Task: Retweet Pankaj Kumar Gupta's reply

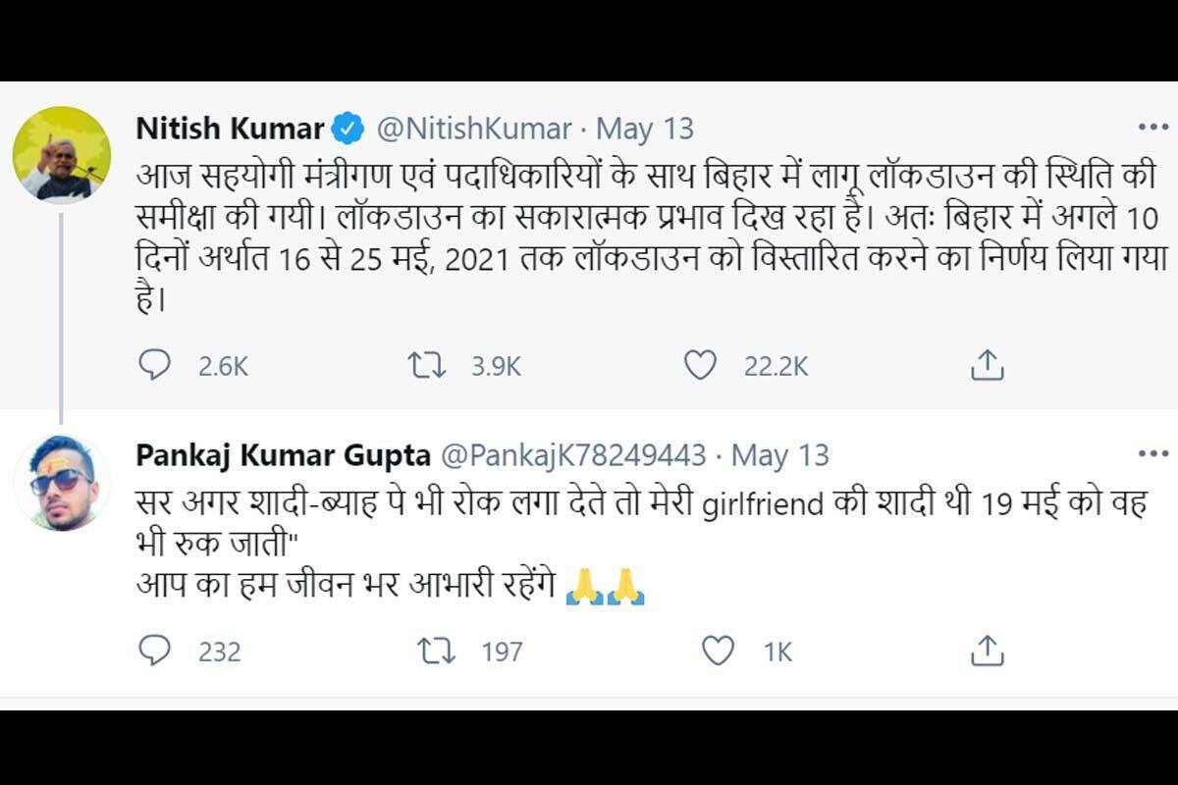Action: [437, 651]
